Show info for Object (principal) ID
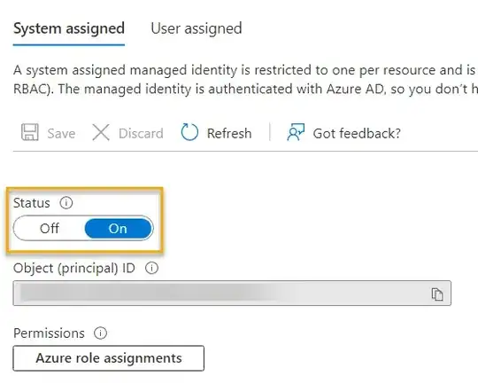 click(x=151, y=268)
